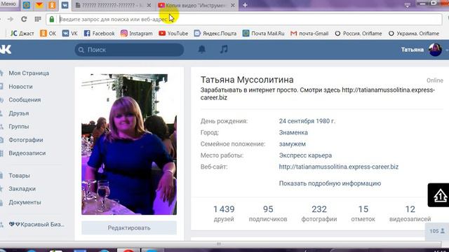The height and width of the screenshot is (252, 449).
Task: Open Сообщения in the sidebar
Action: tap(25, 99)
